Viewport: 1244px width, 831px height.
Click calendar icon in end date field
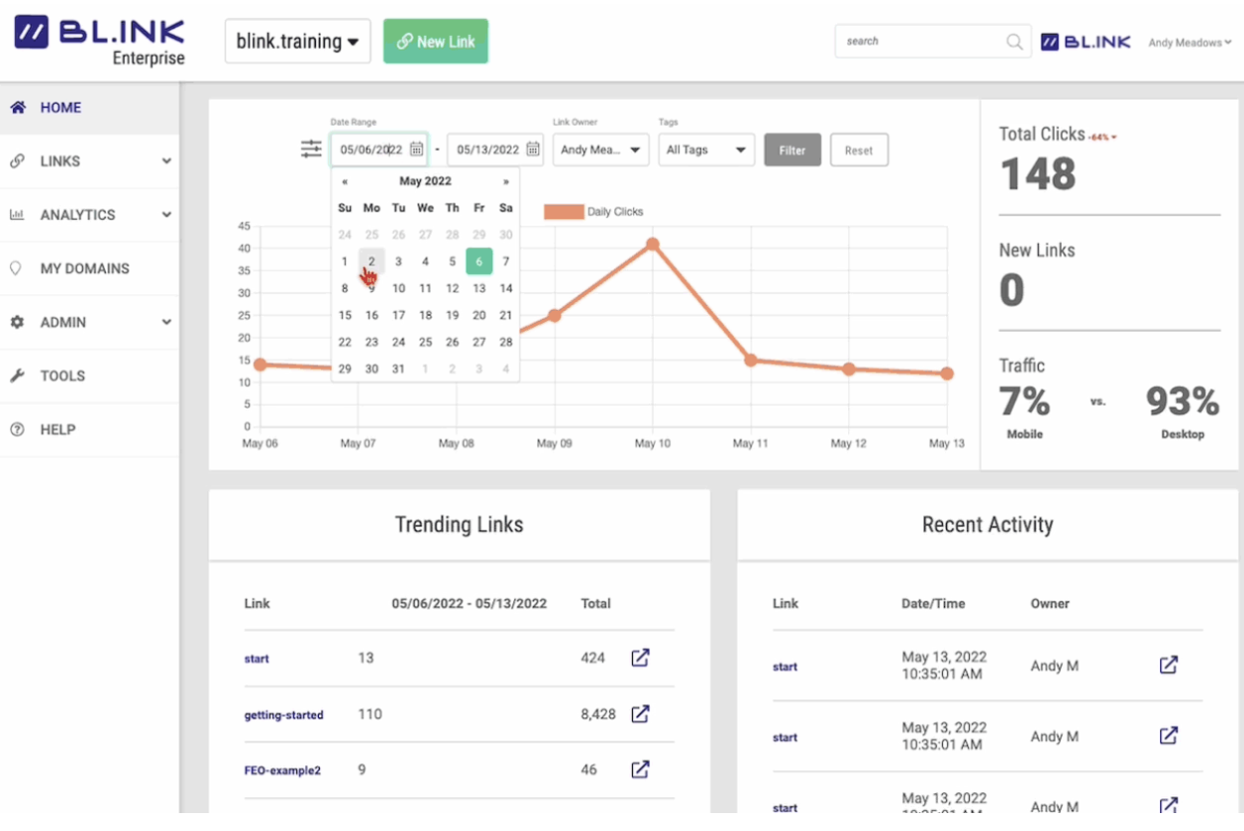(533, 149)
